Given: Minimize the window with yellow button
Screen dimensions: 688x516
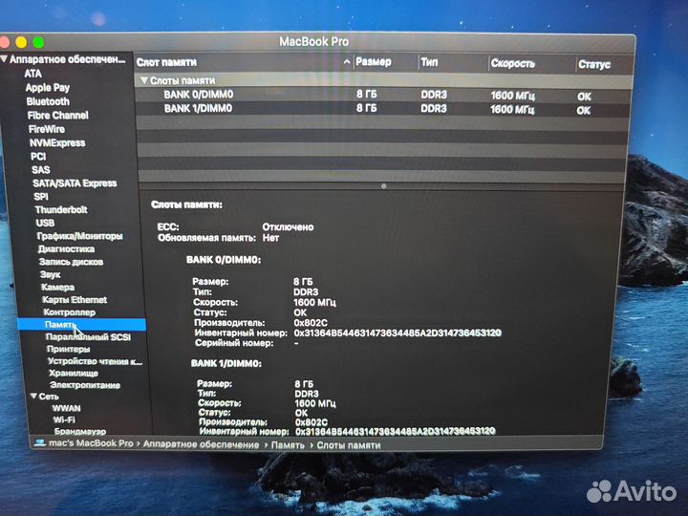Looking at the screenshot, I should click(21, 42).
